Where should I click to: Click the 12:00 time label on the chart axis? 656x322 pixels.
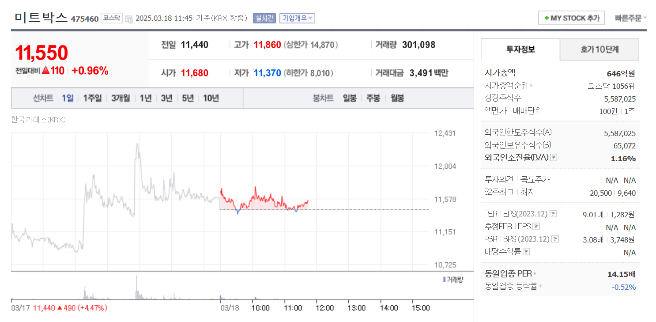click(324, 308)
